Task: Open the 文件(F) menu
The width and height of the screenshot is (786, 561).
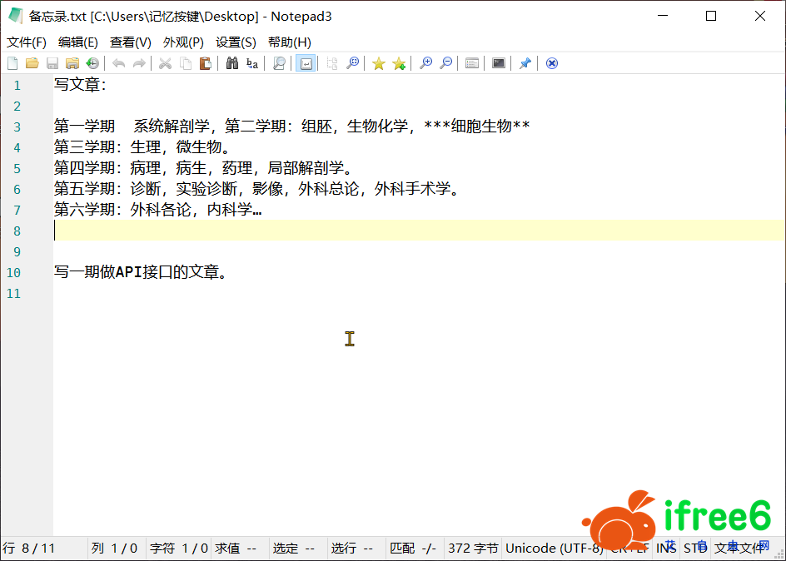Action: (27, 42)
